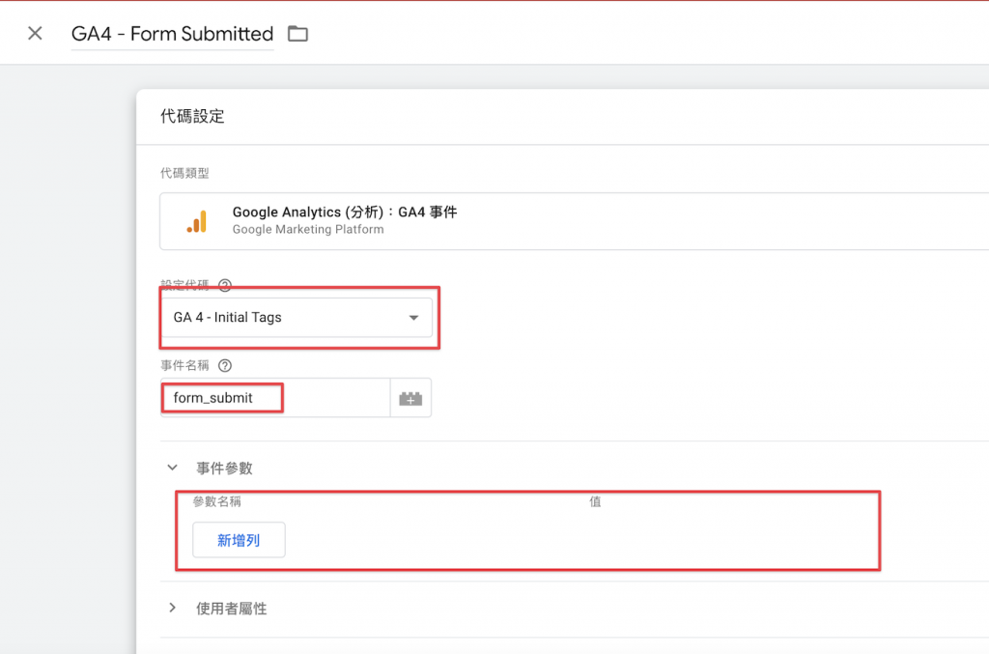Open the variable picker brick icon

tap(410, 398)
